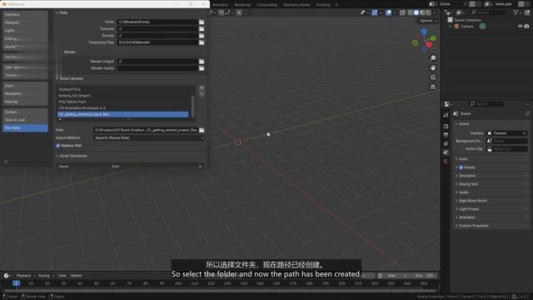Uncheck the Gravity checkbox in Scene properties
The width and height of the screenshot is (533, 300).
click(461, 167)
